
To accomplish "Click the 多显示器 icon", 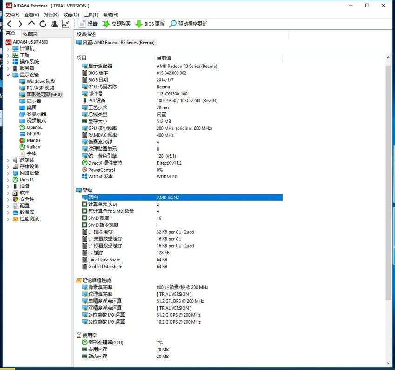I will click(x=22, y=114).
